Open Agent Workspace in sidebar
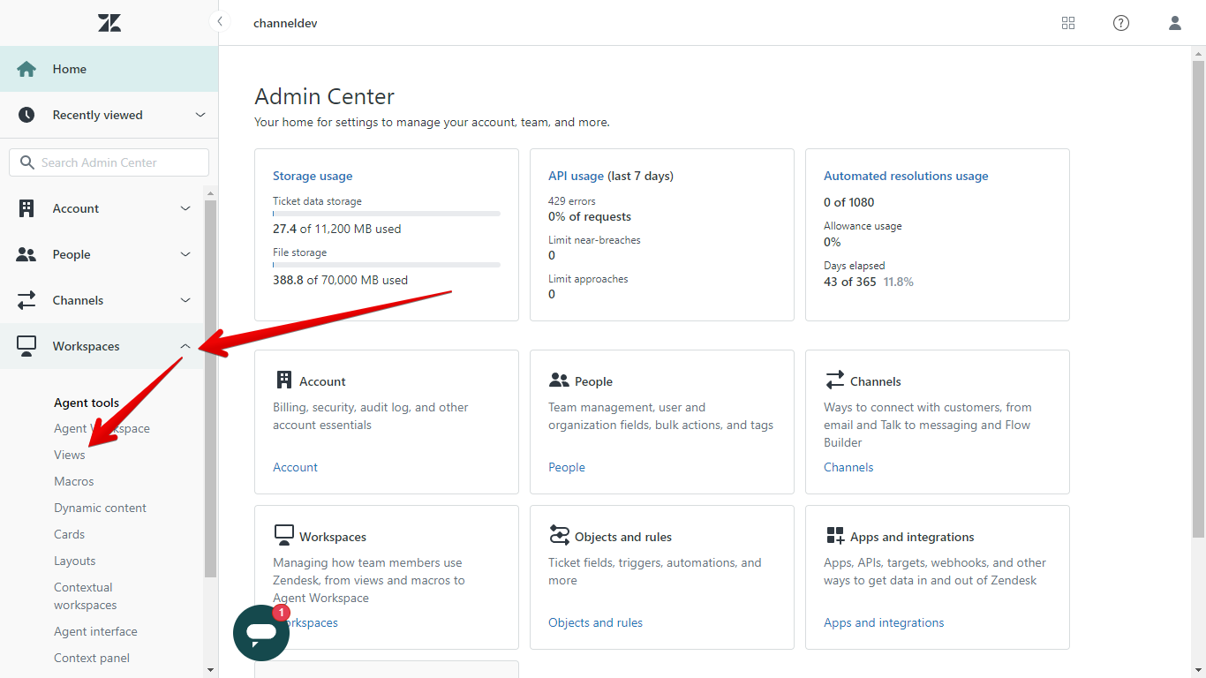This screenshot has height=678, width=1206. 102,428
